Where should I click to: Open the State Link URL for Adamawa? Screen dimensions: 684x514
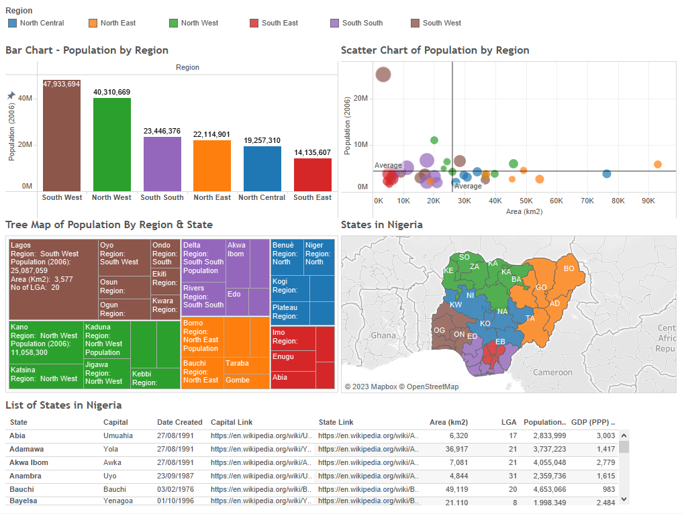click(x=368, y=449)
